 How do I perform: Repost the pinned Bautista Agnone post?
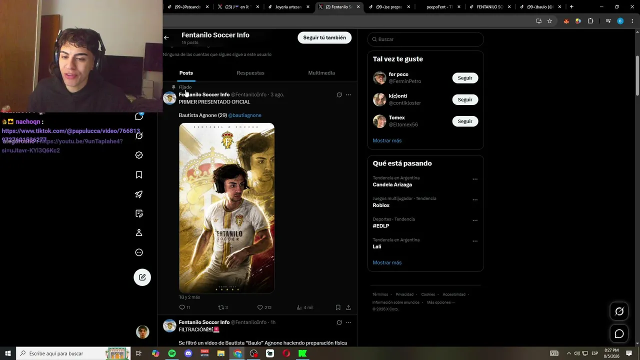pyautogui.click(x=223, y=307)
